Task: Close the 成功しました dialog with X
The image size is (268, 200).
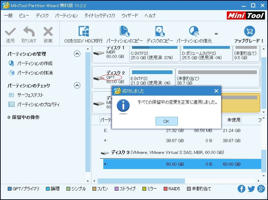Action: click(x=216, y=91)
